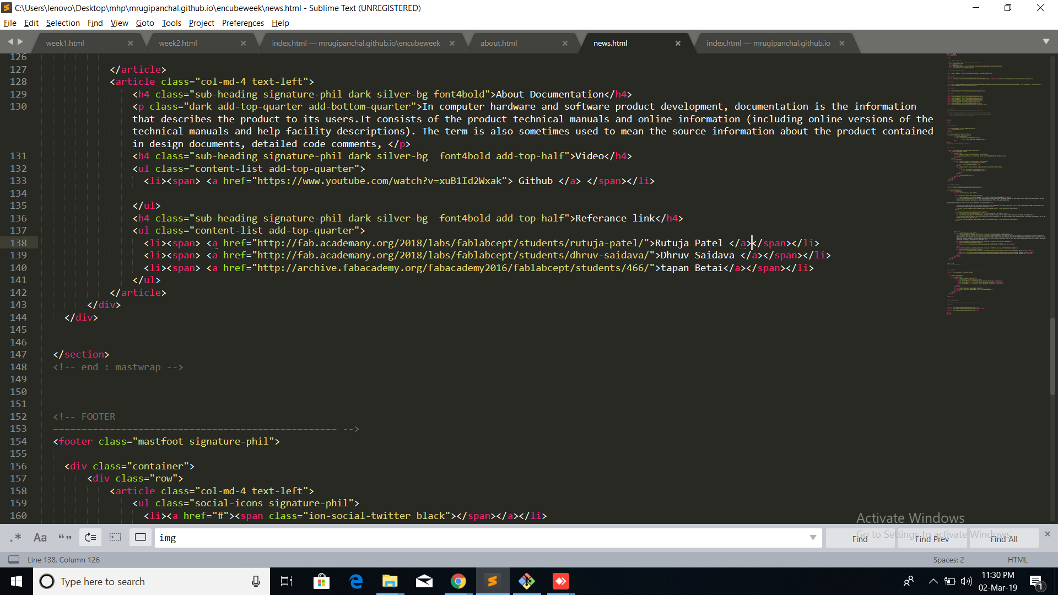This screenshot has width=1058, height=595.
Task: Switch to the about.html tab
Action: tap(499, 43)
